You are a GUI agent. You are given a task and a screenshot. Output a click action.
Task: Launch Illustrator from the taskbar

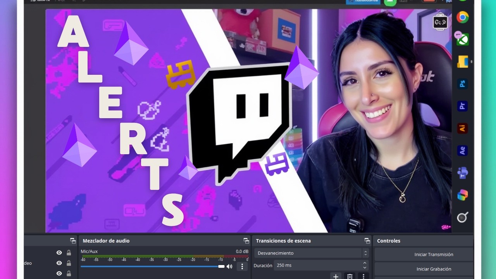462,128
